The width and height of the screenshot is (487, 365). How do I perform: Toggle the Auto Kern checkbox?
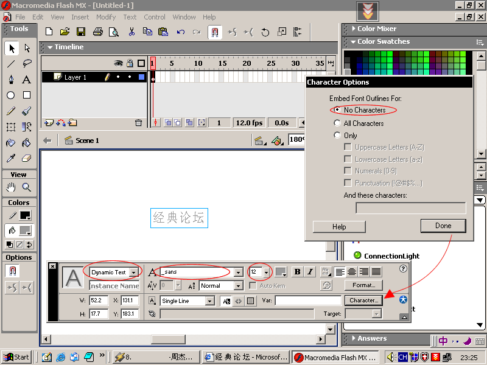click(x=253, y=285)
